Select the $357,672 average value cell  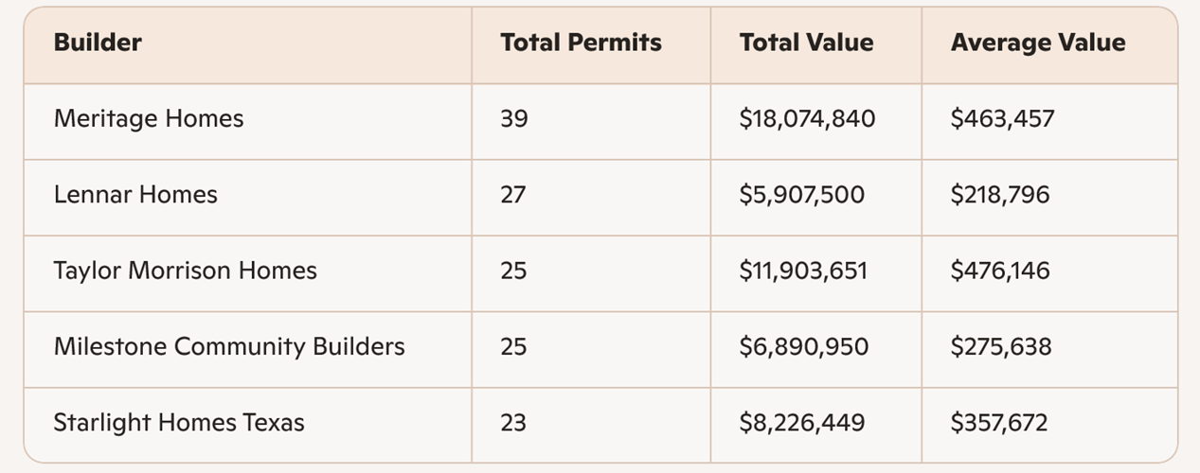pos(999,422)
